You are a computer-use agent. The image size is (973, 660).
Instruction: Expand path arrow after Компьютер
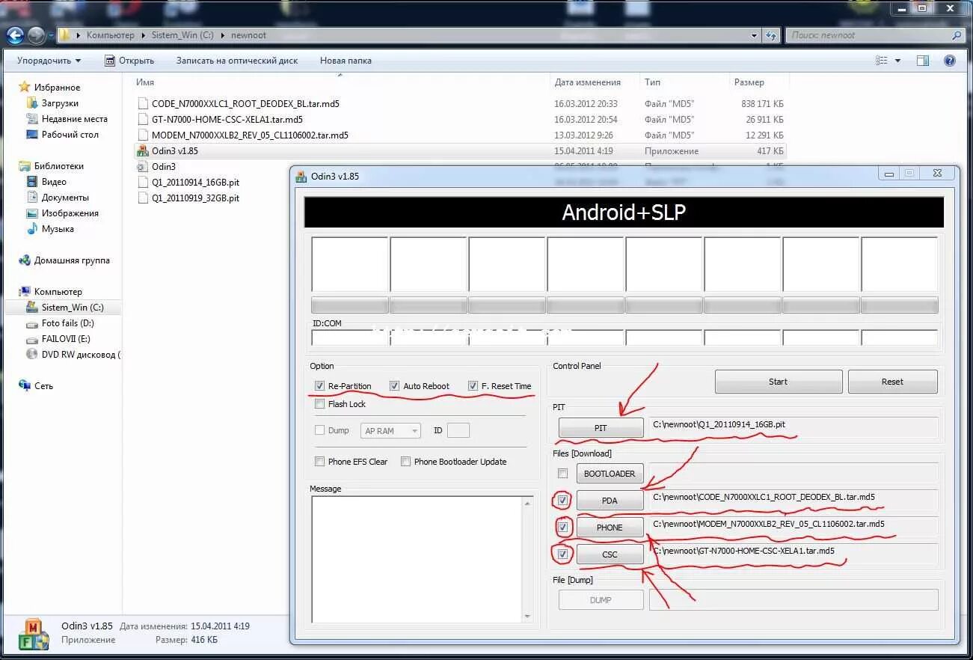click(x=142, y=35)
